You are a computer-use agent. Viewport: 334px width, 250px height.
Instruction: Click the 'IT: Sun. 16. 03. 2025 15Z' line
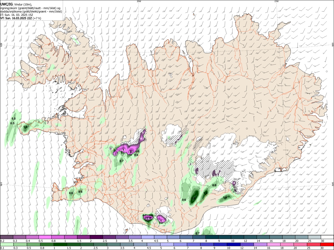click(17, 15)
